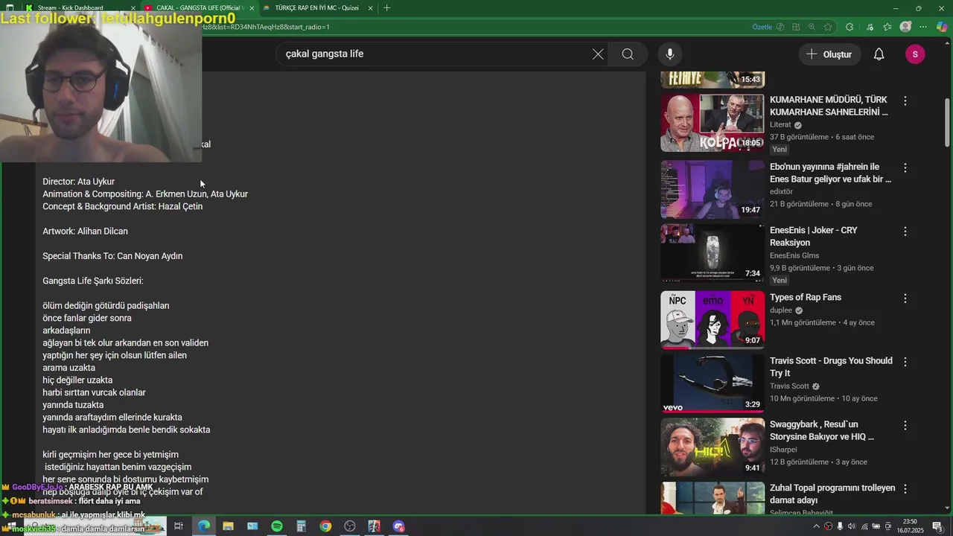
Task: Open Swaggybark Resul'un Storysine title link
Action: pos(822,430)
